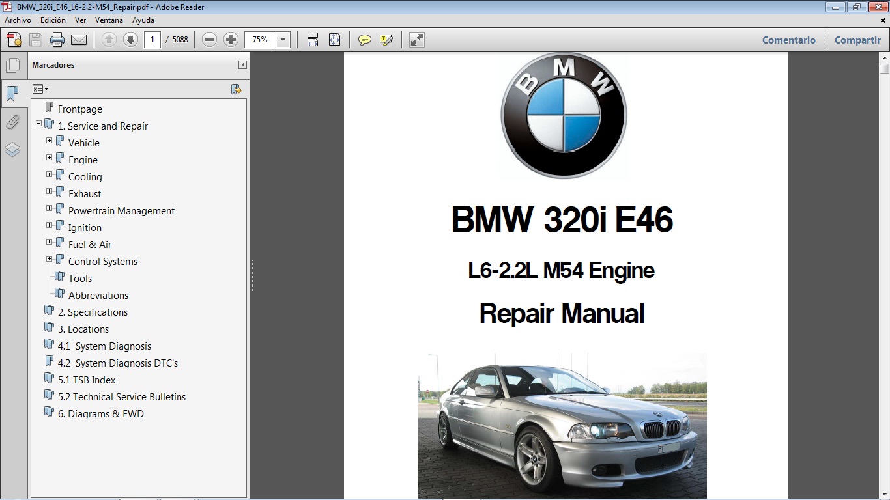890x500 pixels.
Task: Open the Archivo menu
Action: pyautogui.click(x=18, y=20)
